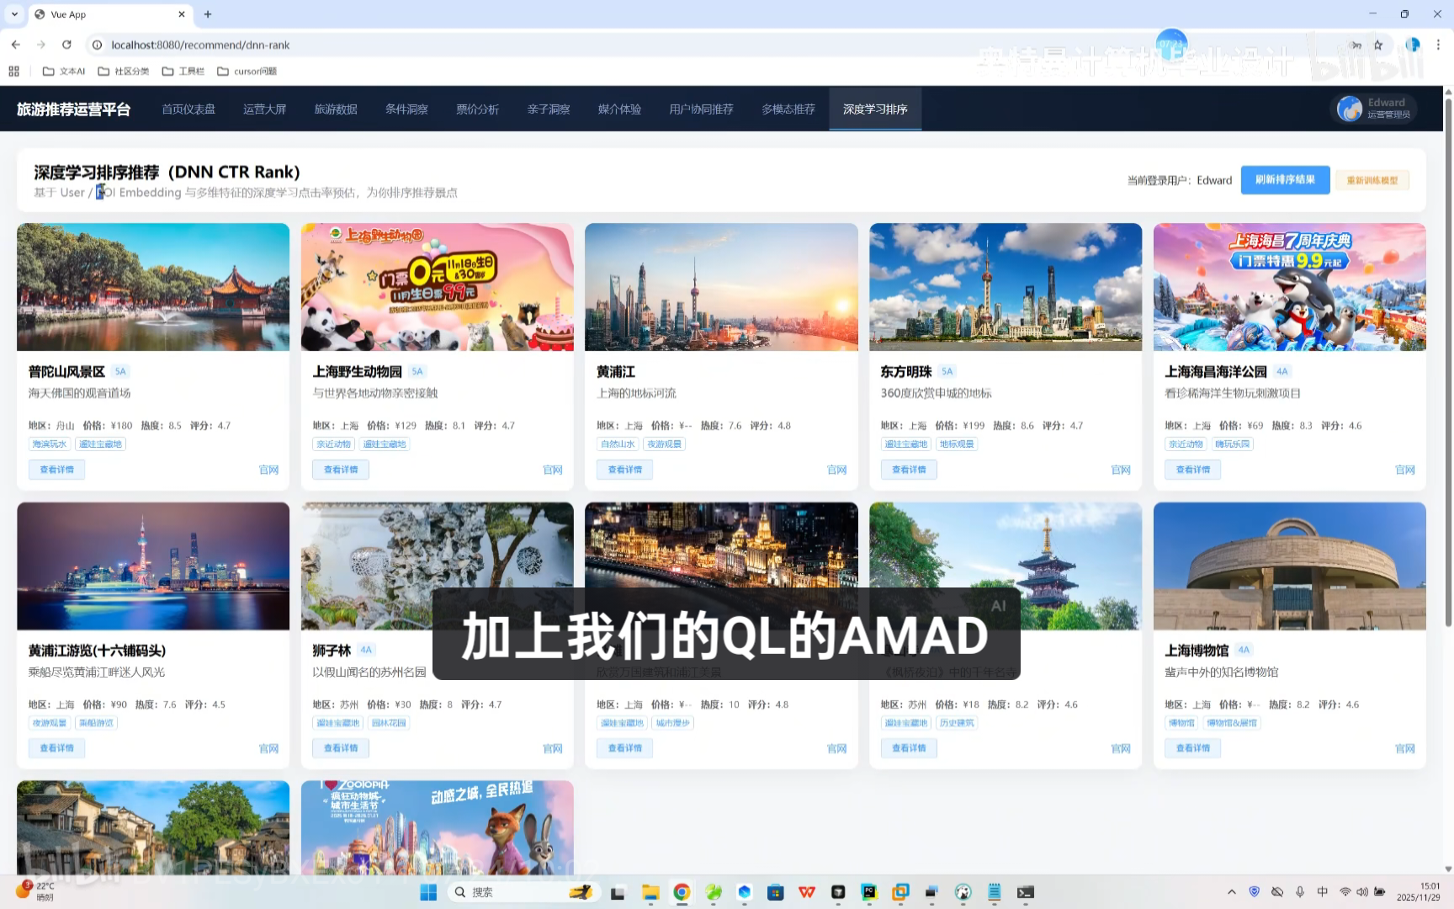Open 官网 link of 上海野生动物园

pyautogui.click(x=553, y=470)
